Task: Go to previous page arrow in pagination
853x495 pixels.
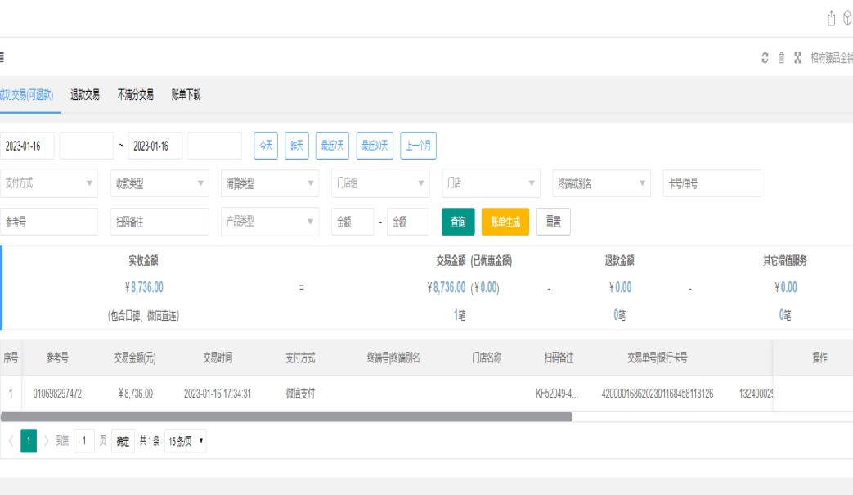Action: 11,441
